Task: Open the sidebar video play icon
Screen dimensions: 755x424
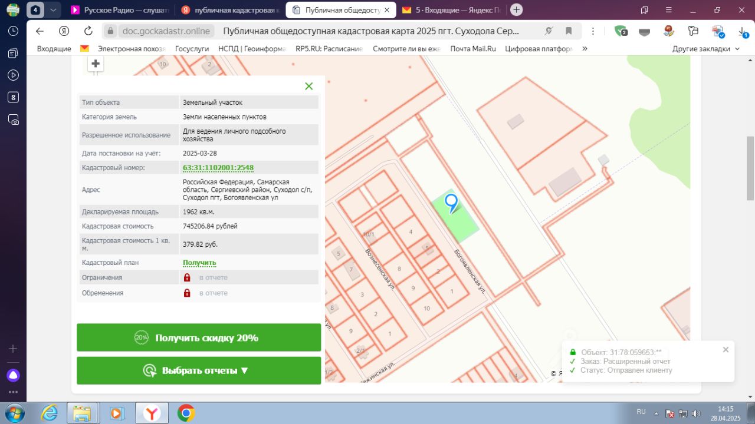Action: pyautogui.click(x=13, y=75)
